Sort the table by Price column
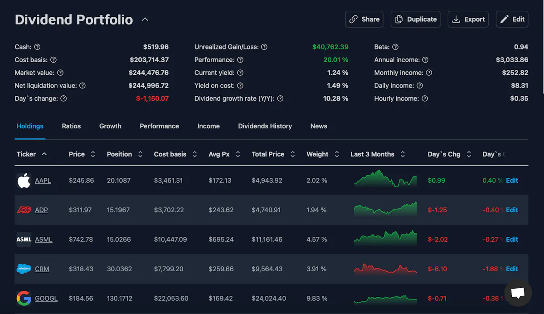Screen dimensions: 544x314 click(x=82, y=154)
